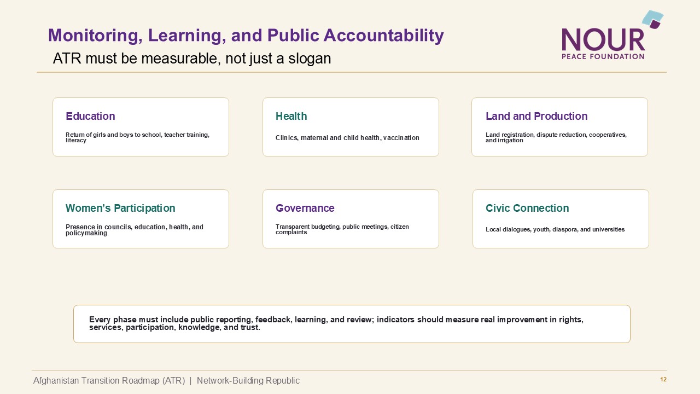The image size is (700, 394).
Task: Click the Health card heading
Action: point(291,116)
